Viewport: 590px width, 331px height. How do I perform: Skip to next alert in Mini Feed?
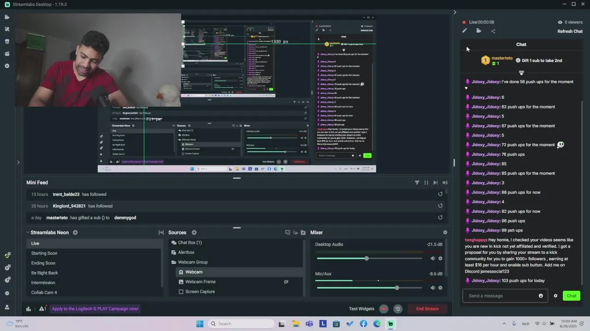pos(435,183)
